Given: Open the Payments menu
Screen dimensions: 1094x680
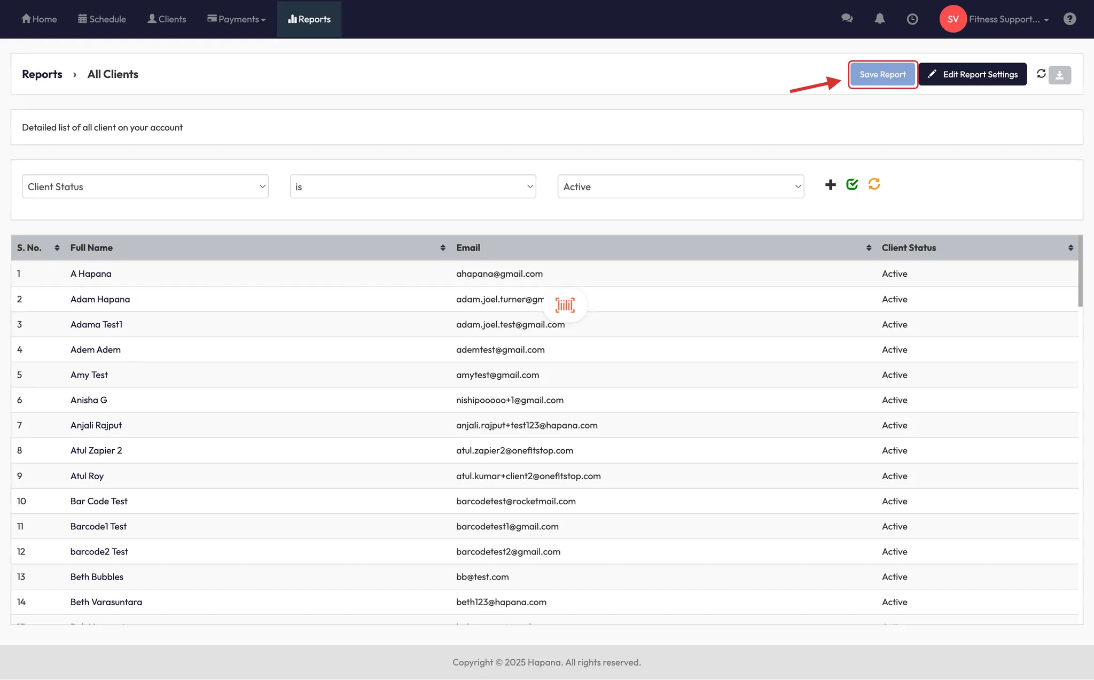Looking at the screenshot, I should 236,19.
